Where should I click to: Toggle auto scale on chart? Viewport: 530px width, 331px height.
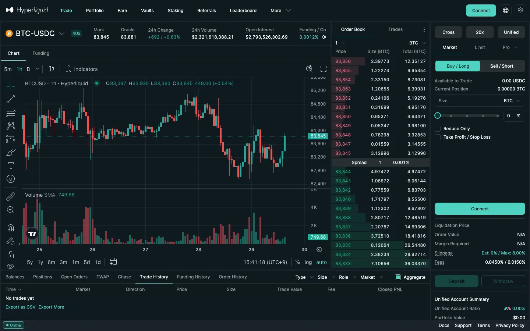click(x=321, y=262)
